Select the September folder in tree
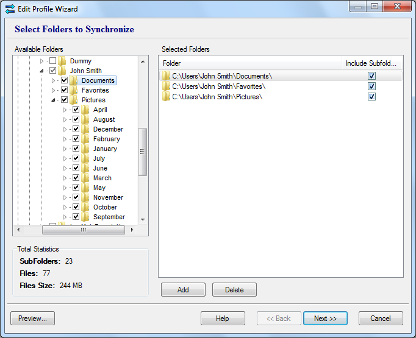 pos(109,217)
